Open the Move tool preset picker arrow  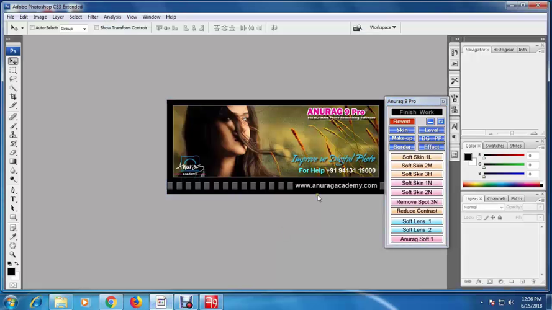22,28
